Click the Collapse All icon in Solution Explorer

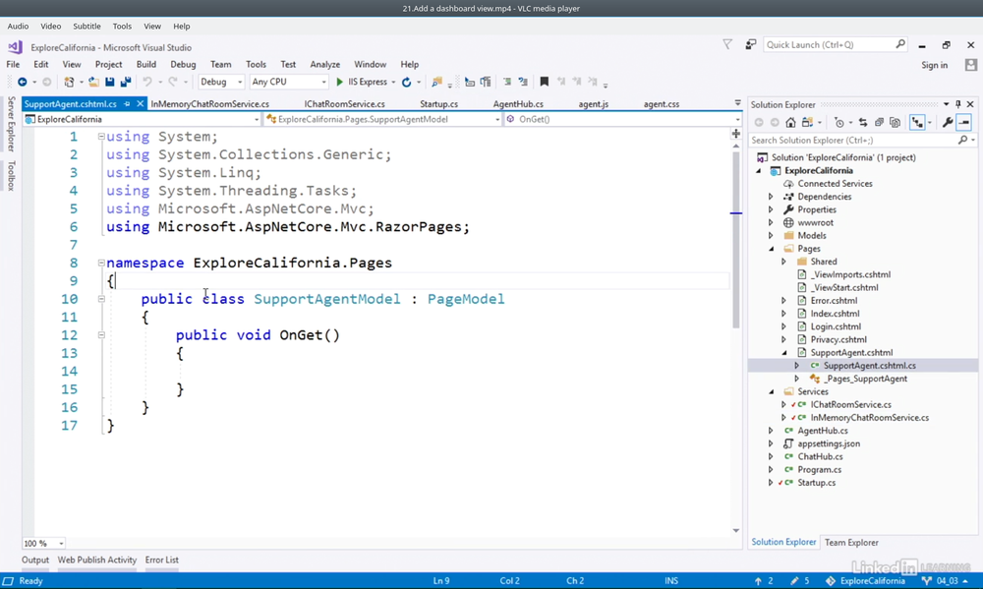coord(879,123)
